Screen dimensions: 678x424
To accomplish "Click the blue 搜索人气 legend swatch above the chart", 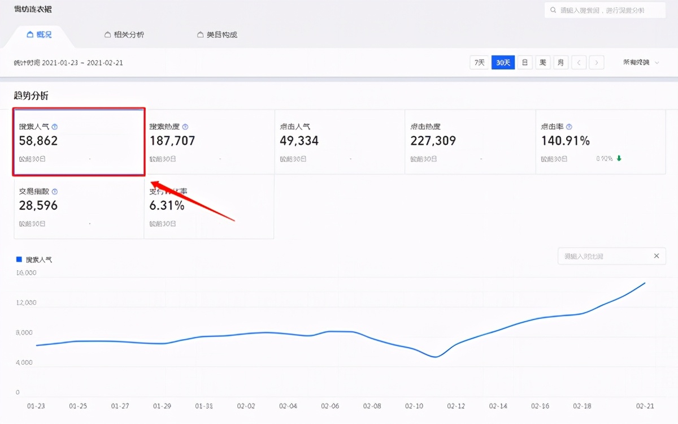I will [19, 259].
